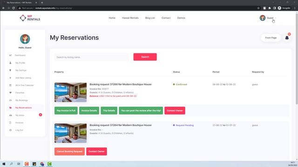
Task: Open taskbar search magnifier
Action: tap(11, 164)
